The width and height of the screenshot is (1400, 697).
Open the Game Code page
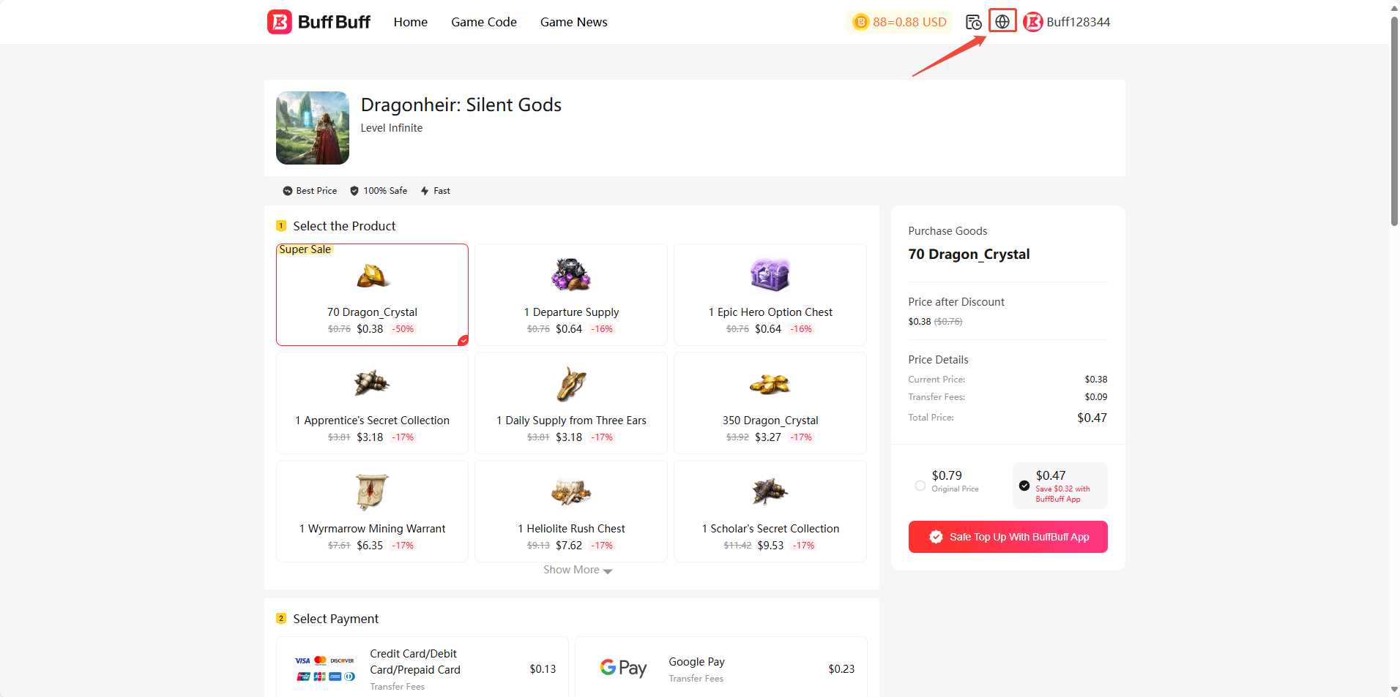(483, 22)
